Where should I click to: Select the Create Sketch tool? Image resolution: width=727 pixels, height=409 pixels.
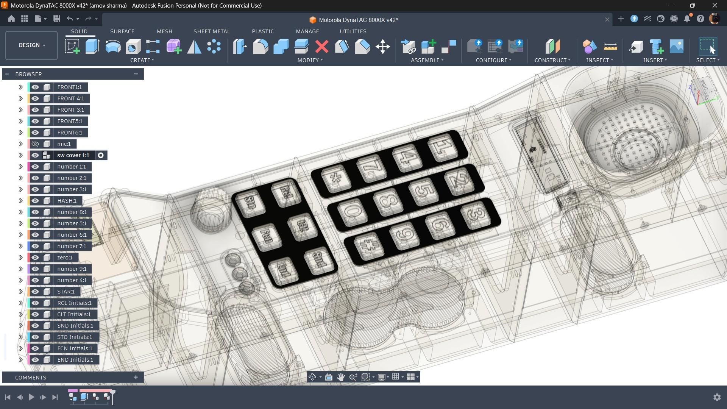point(72,47)
